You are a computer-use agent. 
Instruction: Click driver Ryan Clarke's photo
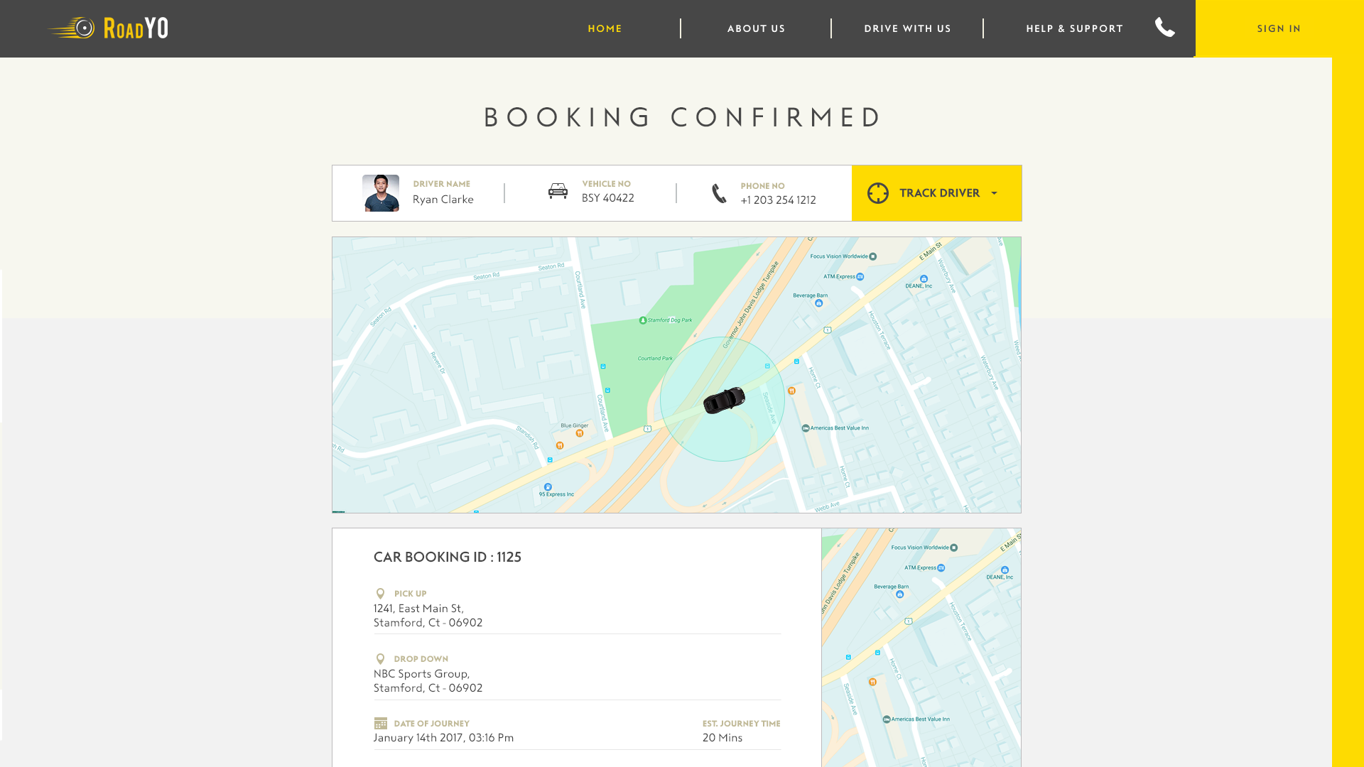(381, 193)
